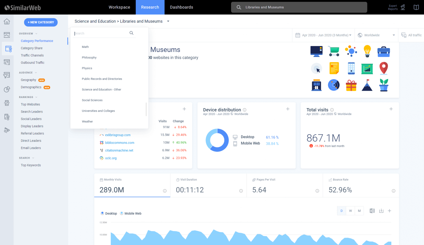Export chart data to Excel
The height and width of the screenshot is (245, 424).
pos(372,211)
